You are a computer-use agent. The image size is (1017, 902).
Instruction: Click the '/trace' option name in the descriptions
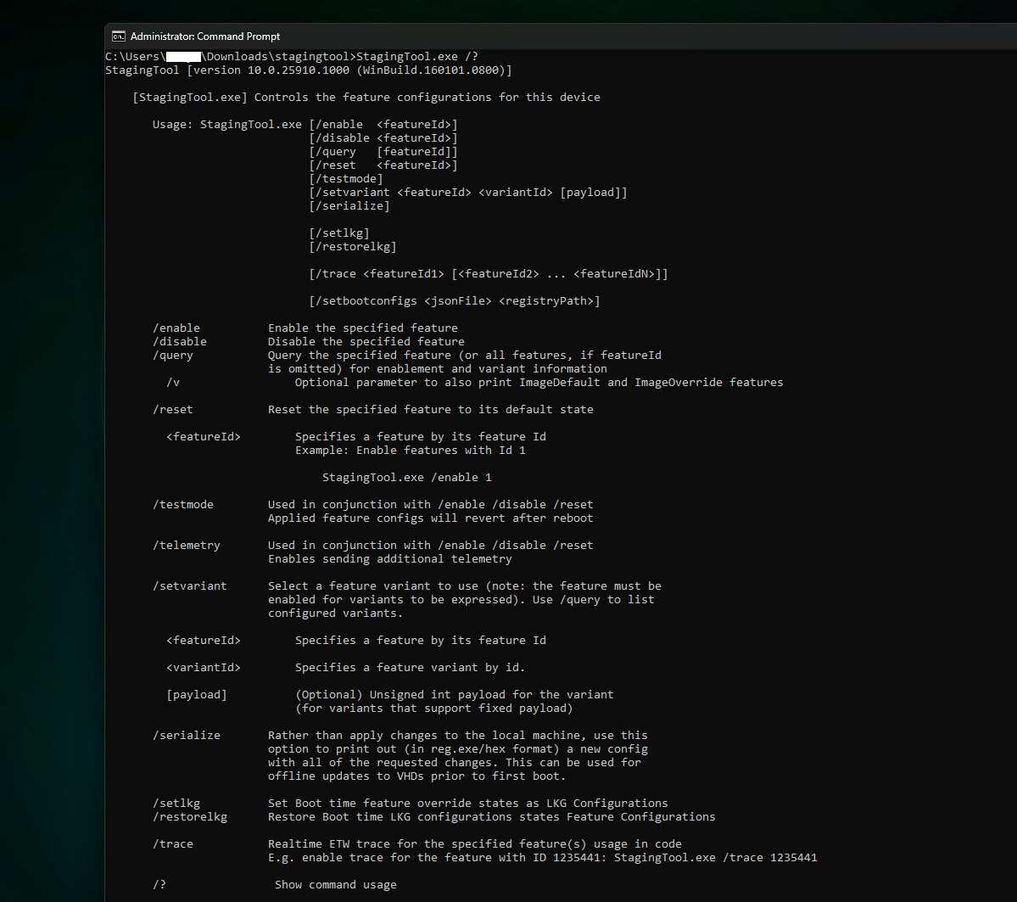click(172, 845)
